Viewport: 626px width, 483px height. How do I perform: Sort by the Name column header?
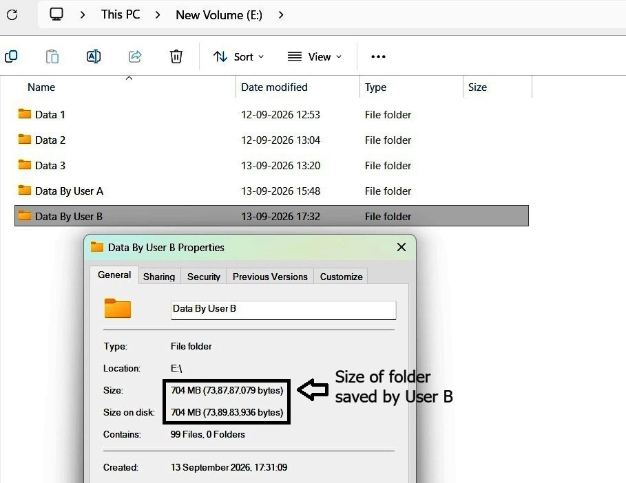point(41,87)
